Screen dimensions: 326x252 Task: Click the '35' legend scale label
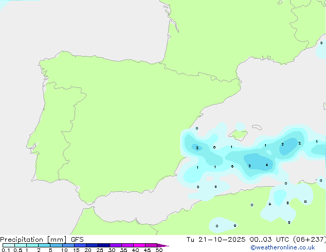(x=123, y=250)
